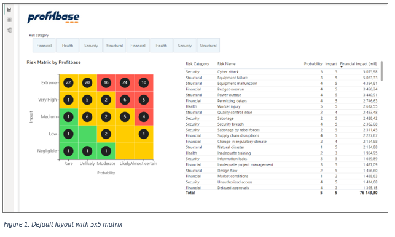Click the Low/Moderate bubble showing 2
The height and width of the screenshot is (237, 395).
click(x=106, y=134)
